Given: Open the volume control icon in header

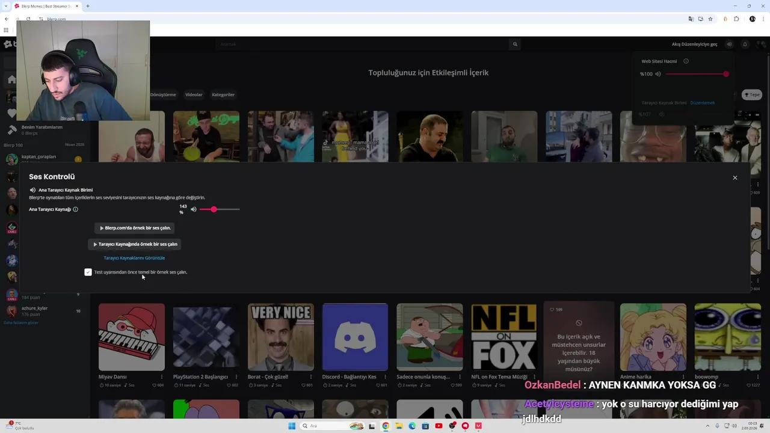Looking at the screenshot, I should point(729,44).
